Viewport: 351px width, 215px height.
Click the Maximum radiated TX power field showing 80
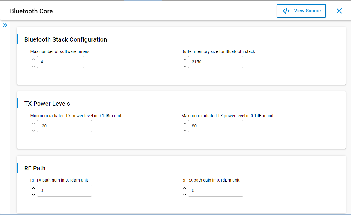[215, 126]
